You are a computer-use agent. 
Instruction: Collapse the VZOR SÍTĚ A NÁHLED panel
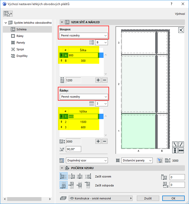62,22
